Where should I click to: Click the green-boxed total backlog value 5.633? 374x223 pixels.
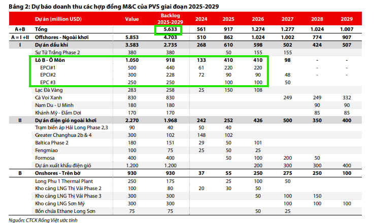point(168,30)
